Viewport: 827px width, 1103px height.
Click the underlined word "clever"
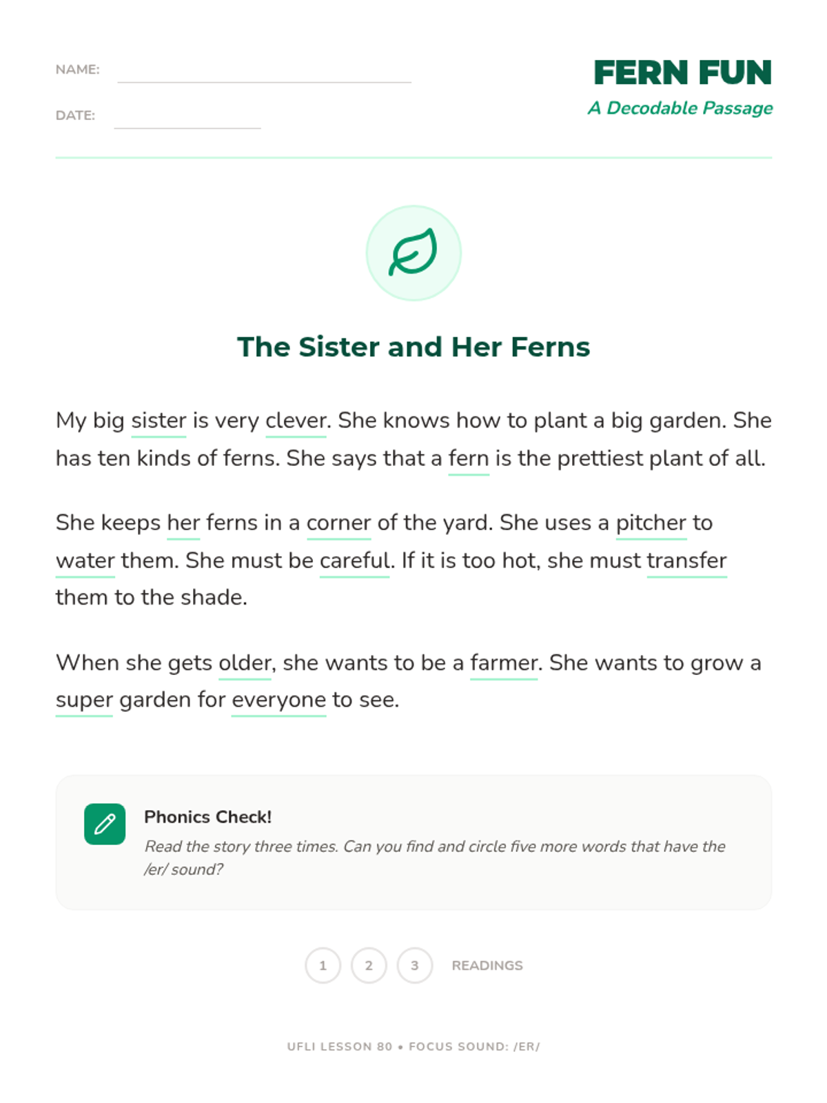296,421
